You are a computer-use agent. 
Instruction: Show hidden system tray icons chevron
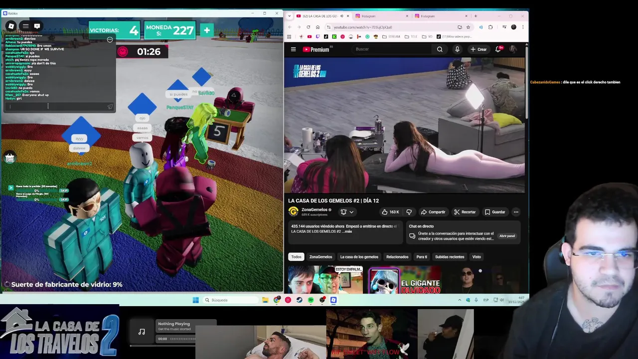tap(460, 300)
